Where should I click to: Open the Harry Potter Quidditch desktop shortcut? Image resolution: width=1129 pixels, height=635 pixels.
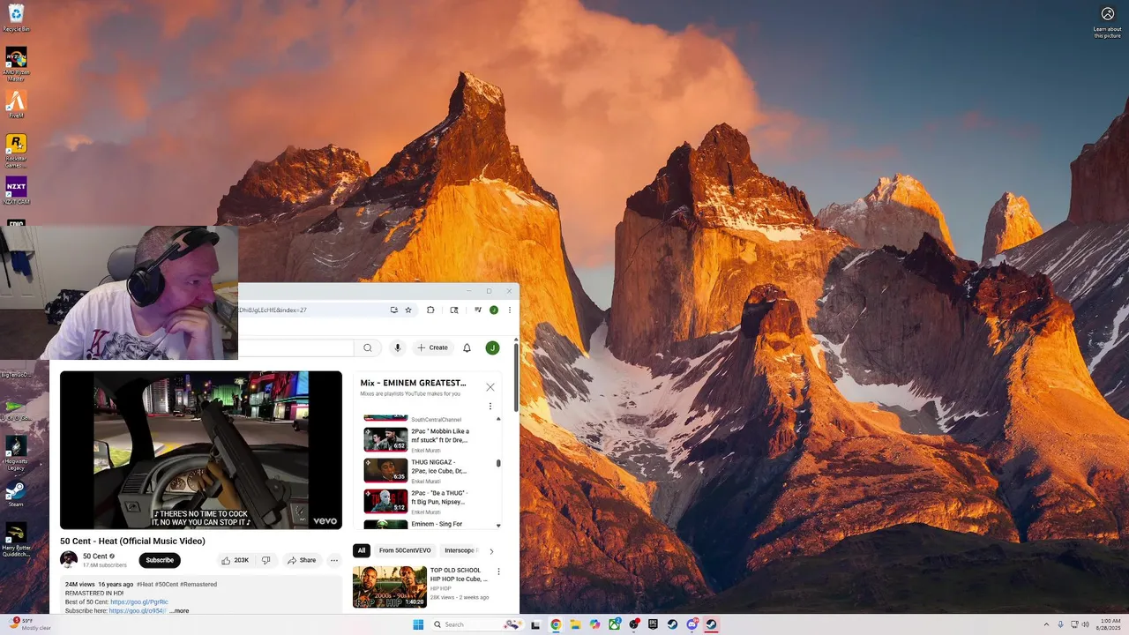tap(16, 540)
